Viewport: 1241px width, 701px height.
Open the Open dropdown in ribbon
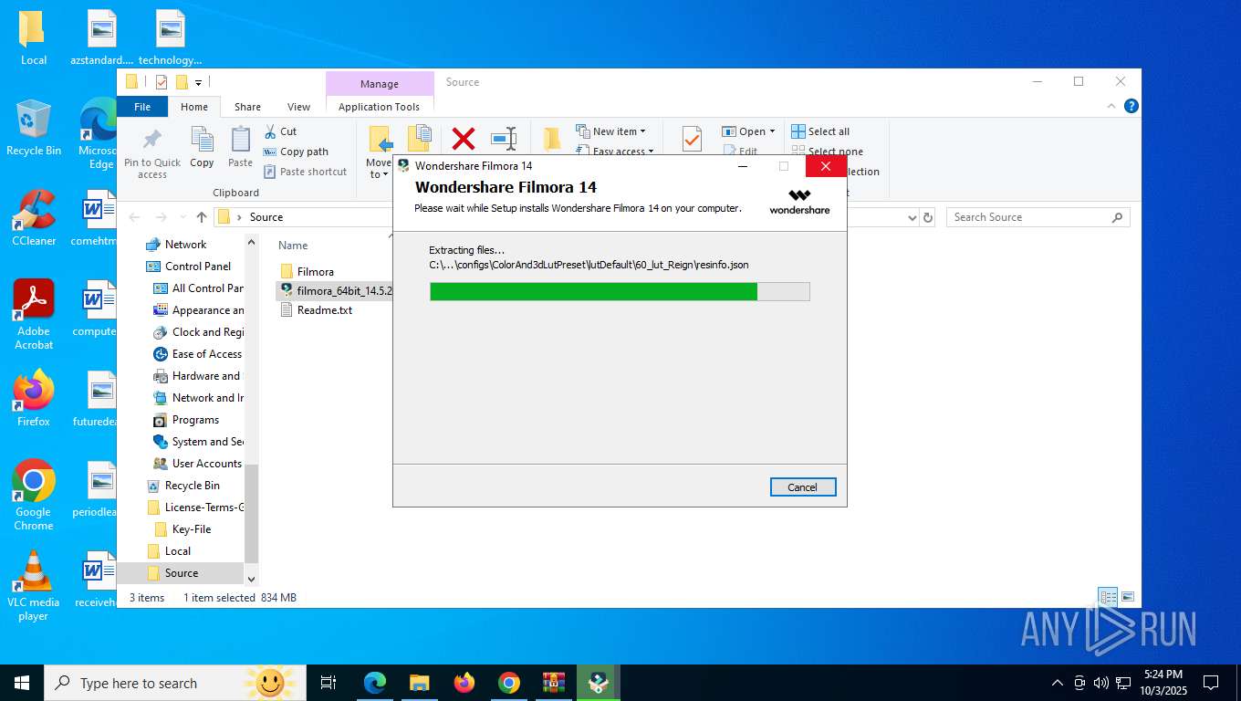click(748, 131)
